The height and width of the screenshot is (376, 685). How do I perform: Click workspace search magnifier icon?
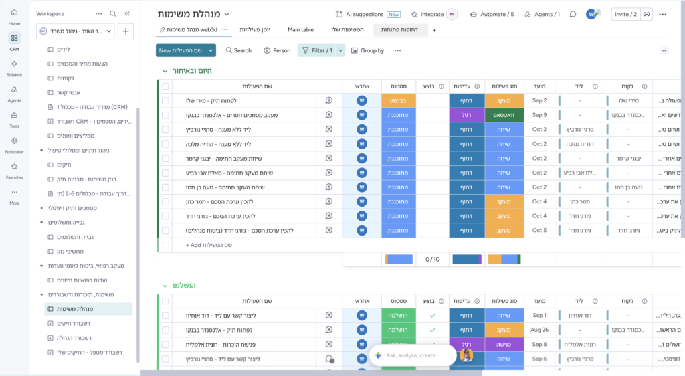(x=112, y=13)
